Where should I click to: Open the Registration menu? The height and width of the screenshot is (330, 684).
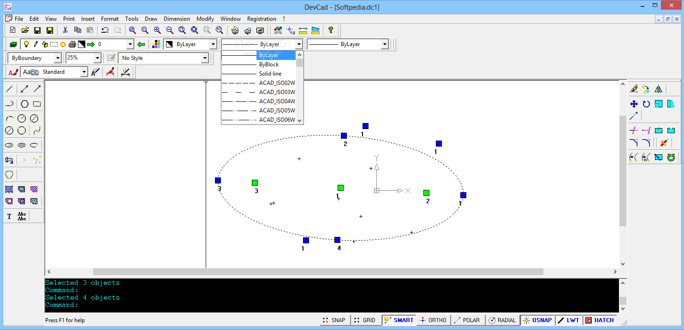click(262, 19)
